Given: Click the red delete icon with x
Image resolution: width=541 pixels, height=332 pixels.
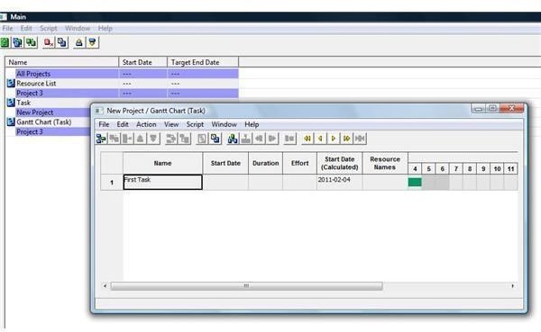Looking at the screenshot, I should coord(49,42).
